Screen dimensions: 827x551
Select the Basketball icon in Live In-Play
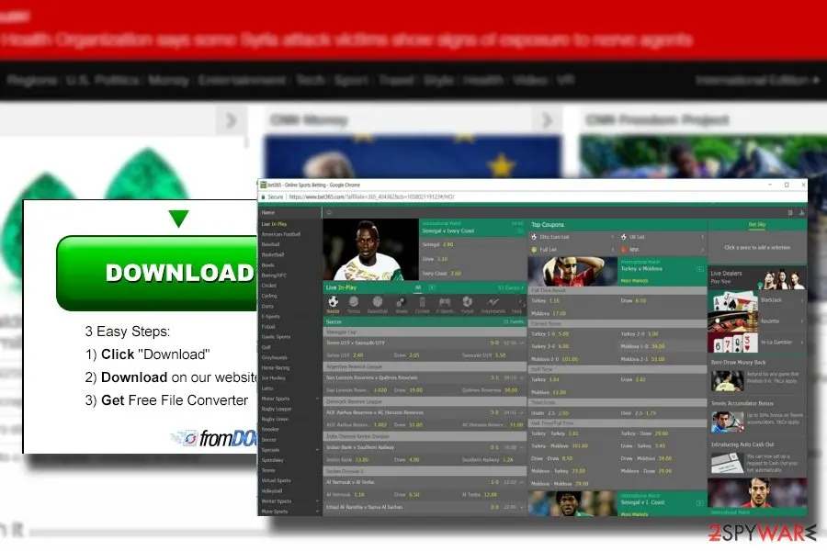click(x=377, y=302)
